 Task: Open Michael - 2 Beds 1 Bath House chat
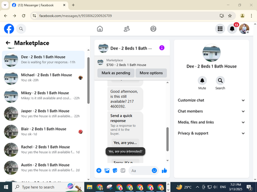[x=43, y=78]
